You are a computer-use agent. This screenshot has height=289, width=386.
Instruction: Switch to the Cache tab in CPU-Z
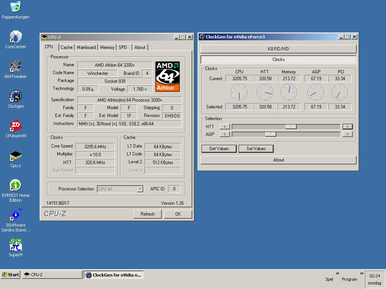point(66,47)
